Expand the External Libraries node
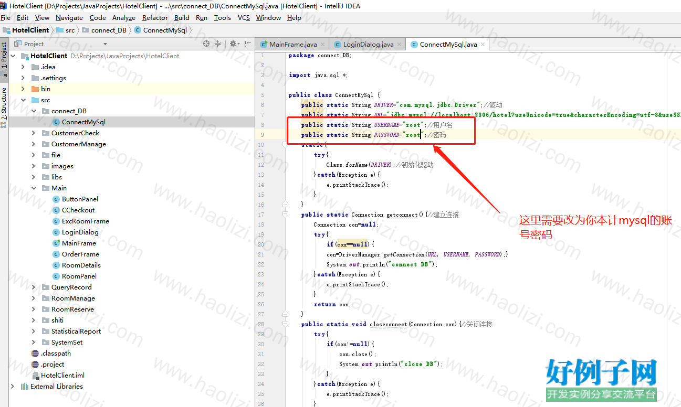 pyautogui.click(x=13, y=387)
